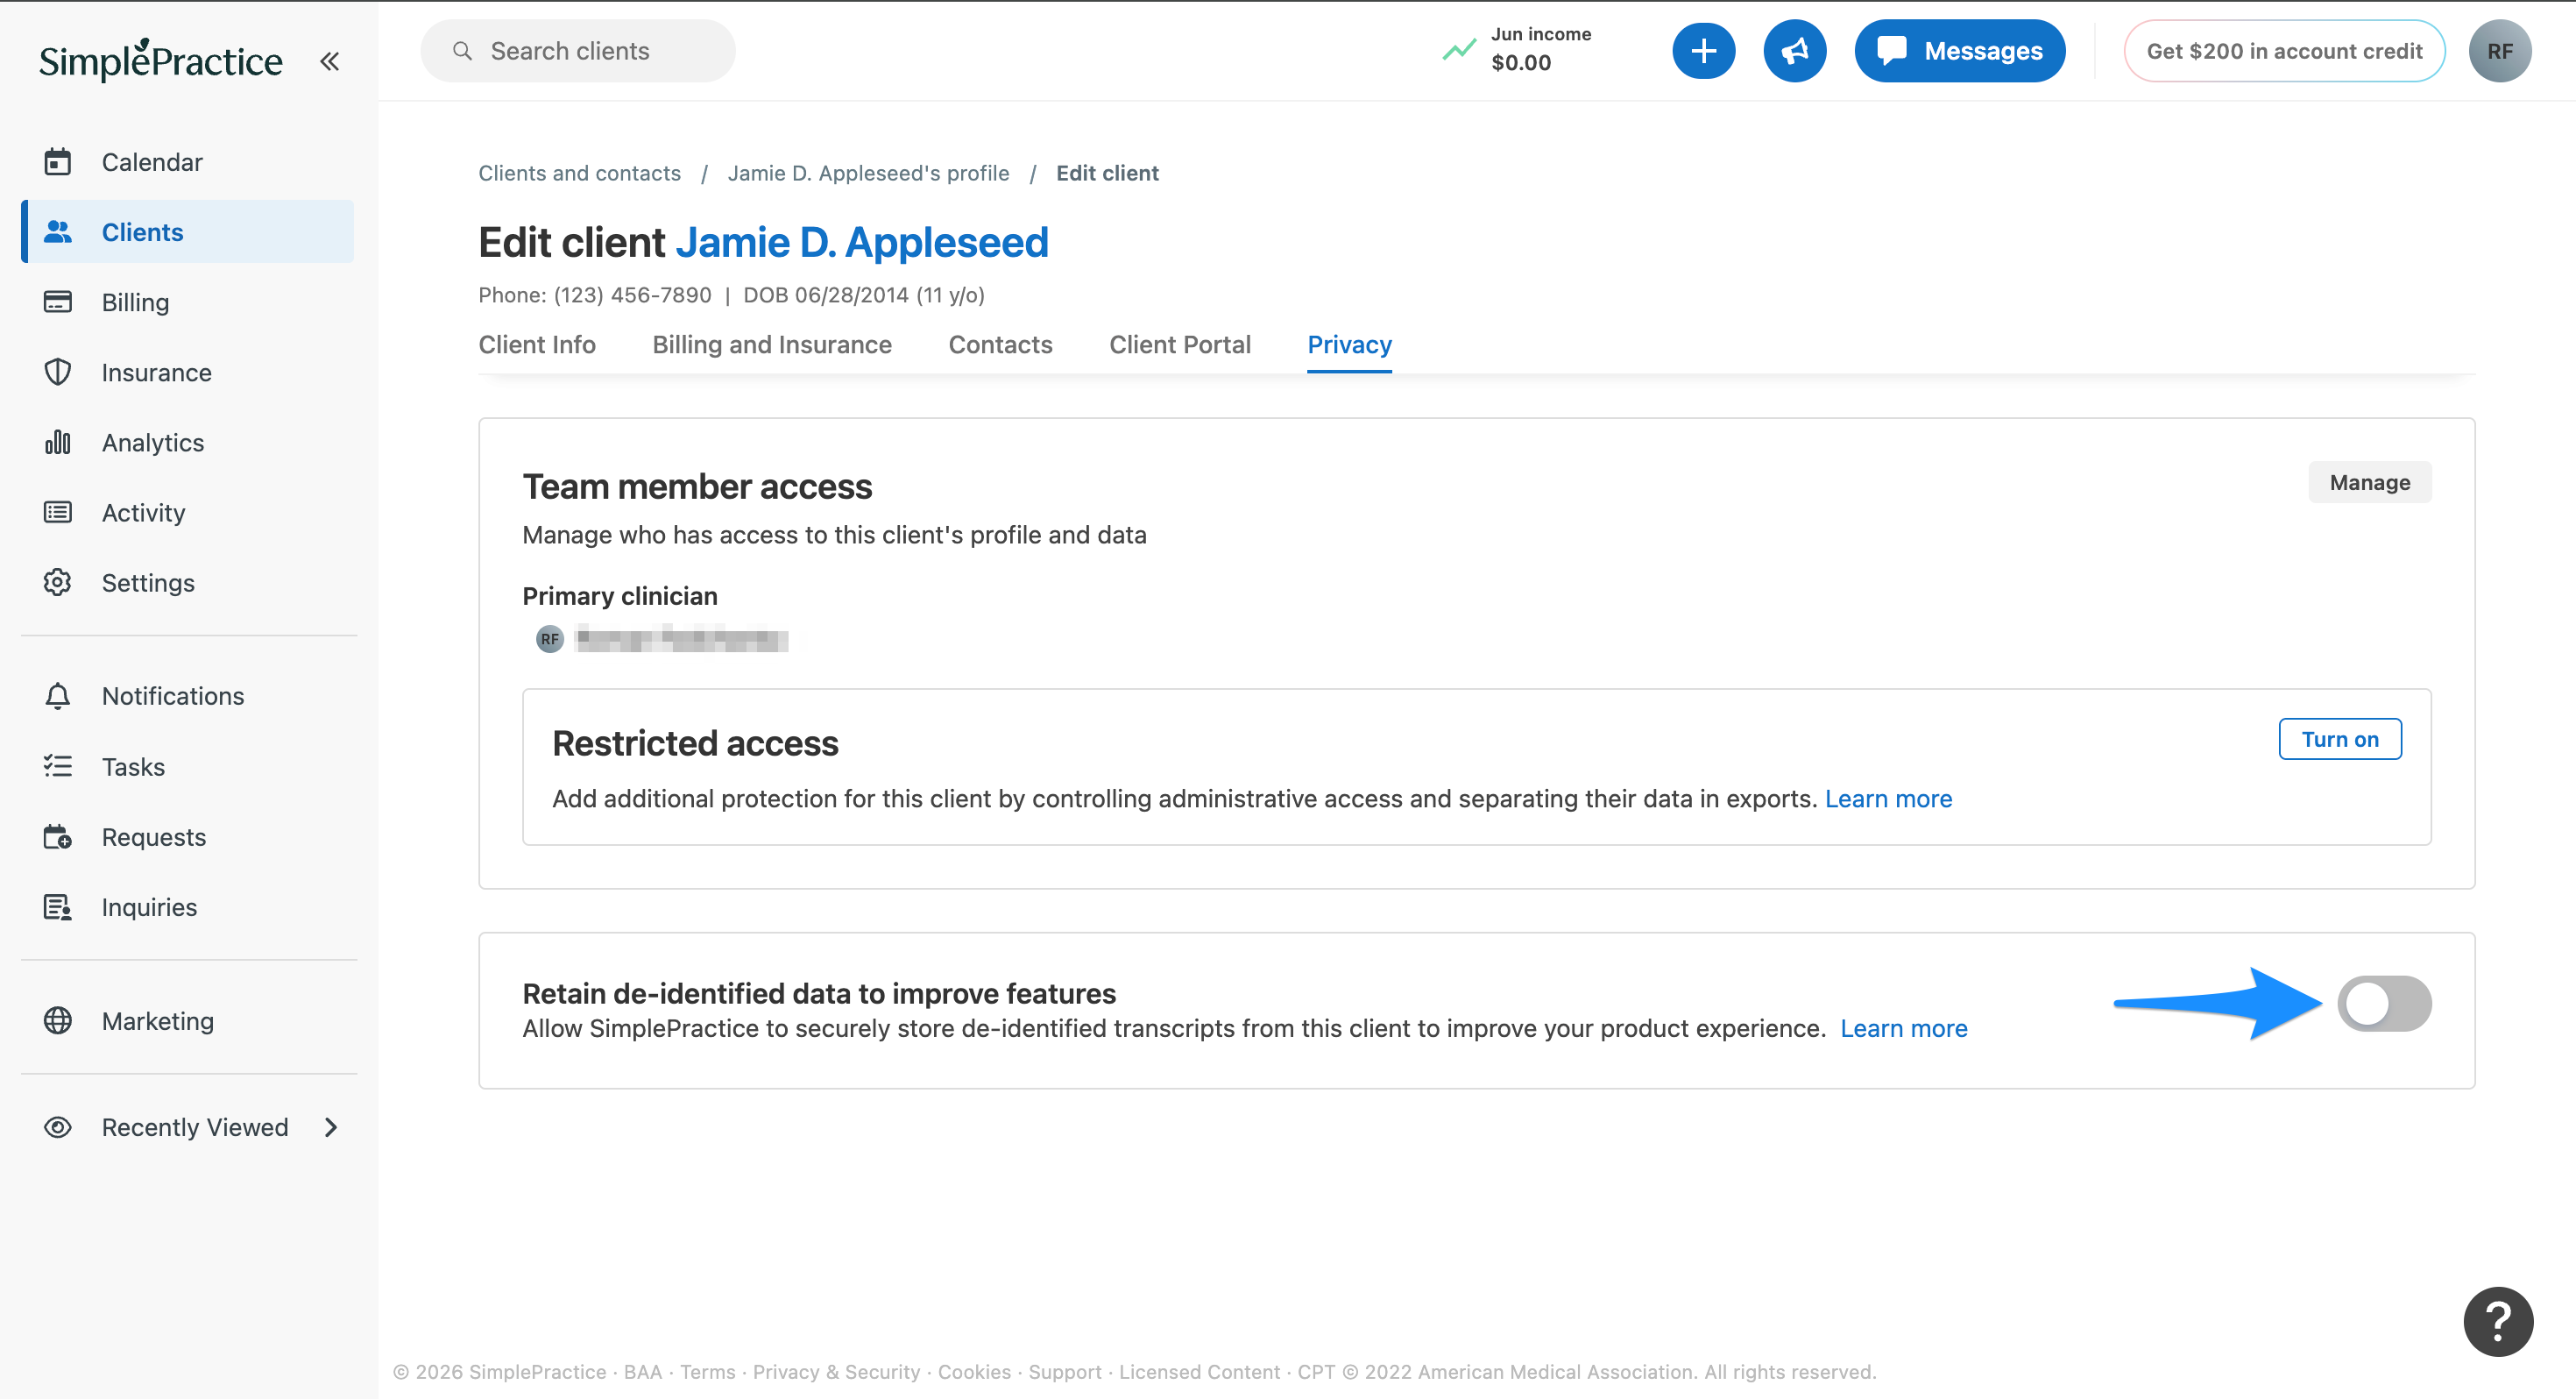Click the Insurance shield icon

tap(58, 372)
